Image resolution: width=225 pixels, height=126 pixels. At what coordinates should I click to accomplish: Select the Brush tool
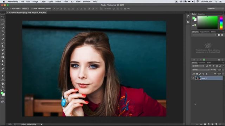click(x=2, y=43)
